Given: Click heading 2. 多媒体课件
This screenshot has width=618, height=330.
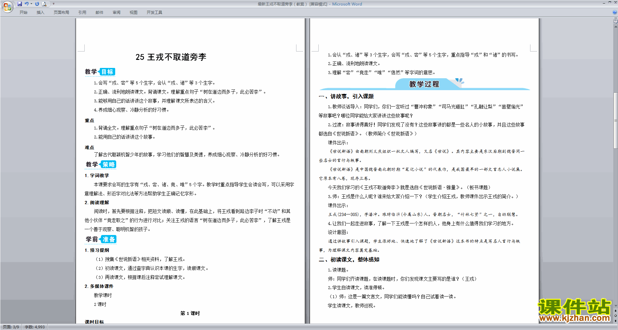Looking at the screenshot, I should pos(99,286).
